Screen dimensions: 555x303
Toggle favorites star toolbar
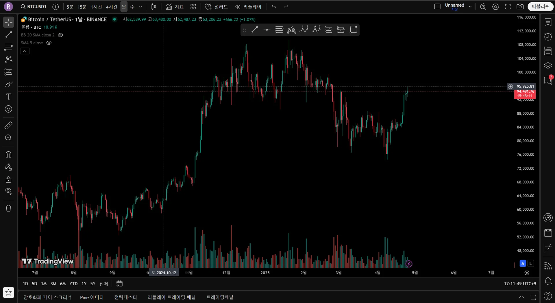tap(8, 293)
